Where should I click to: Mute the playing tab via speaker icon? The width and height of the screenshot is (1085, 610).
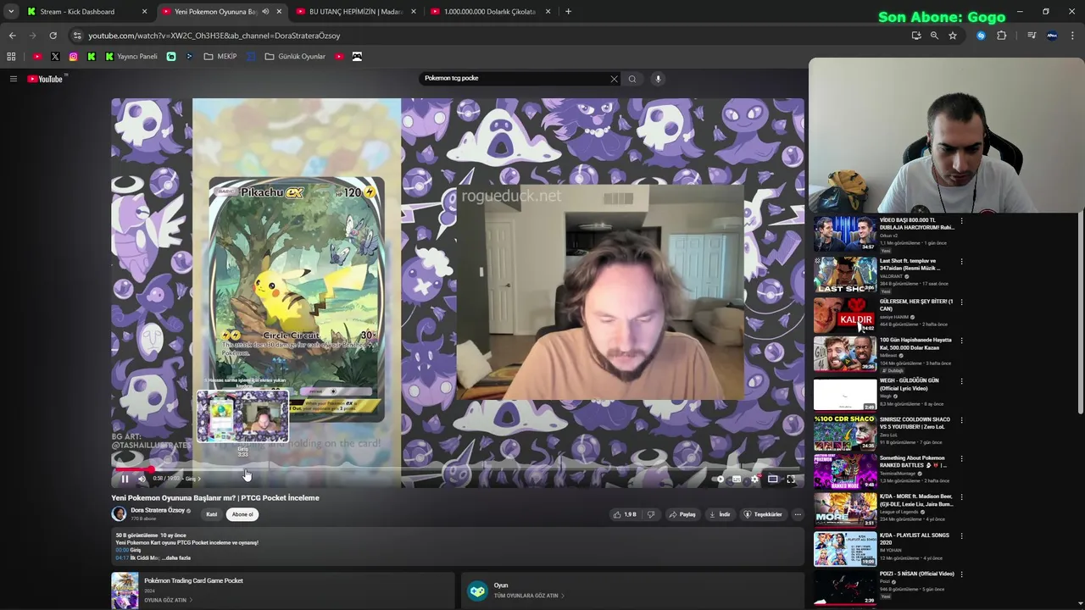point(265,12)
